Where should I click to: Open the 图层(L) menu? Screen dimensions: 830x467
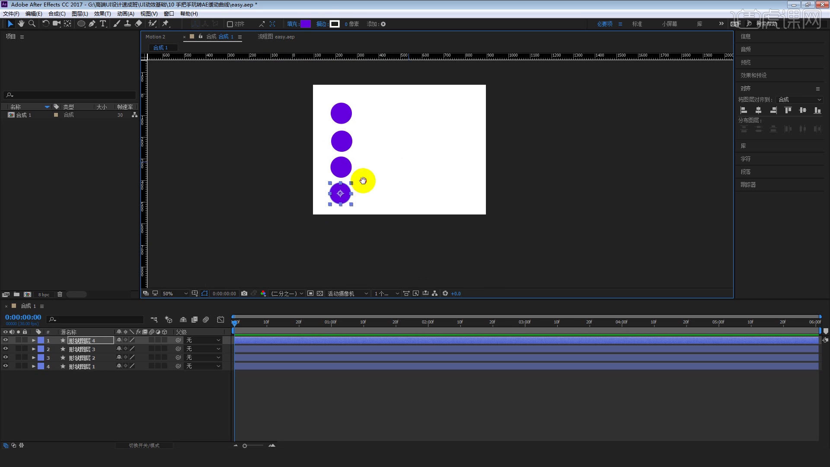click(x=80, y=14)
